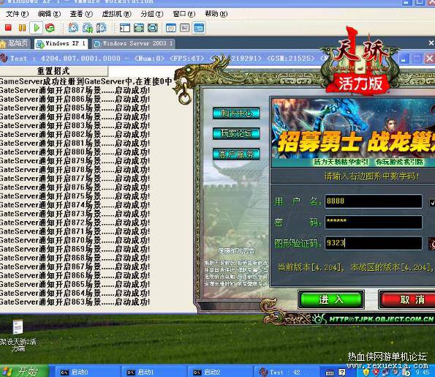Click the question mark help tray icon
Viewport: 435px width, 377px height.
[x=342, y=372]
